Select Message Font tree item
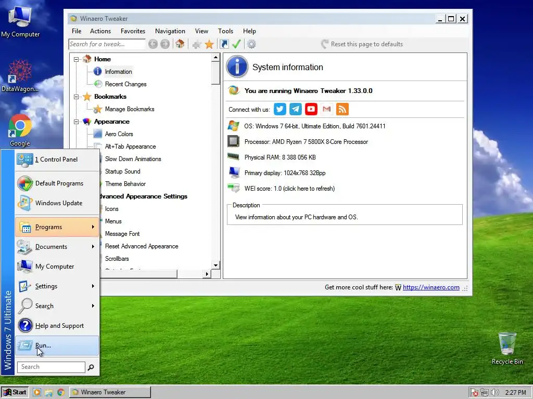Viewport: 533px width, 399px height. point(122,234)
